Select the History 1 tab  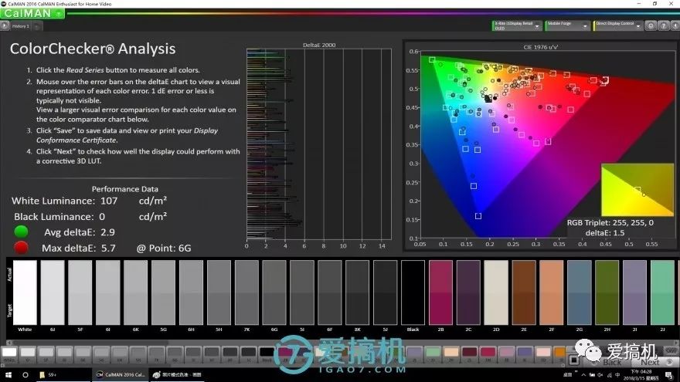tap(21, 26)
